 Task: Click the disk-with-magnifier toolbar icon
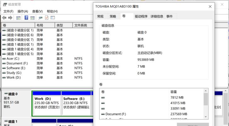[x=40, y=18]
